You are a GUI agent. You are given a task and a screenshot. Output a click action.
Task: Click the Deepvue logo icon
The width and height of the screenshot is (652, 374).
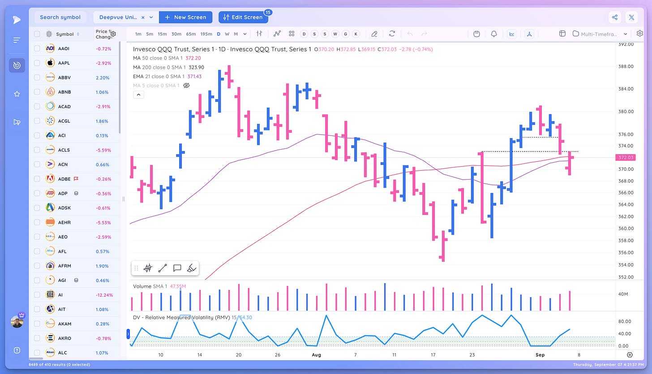click(x=17, y=20)
